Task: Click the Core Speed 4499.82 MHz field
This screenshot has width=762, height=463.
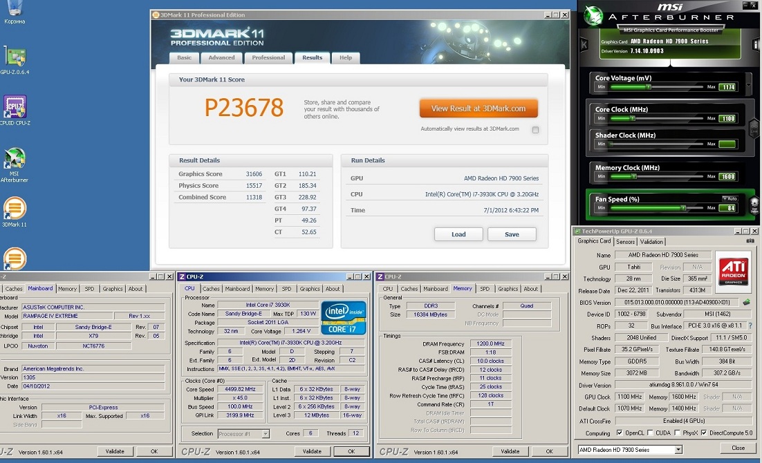Action: [x=240, y=389]
